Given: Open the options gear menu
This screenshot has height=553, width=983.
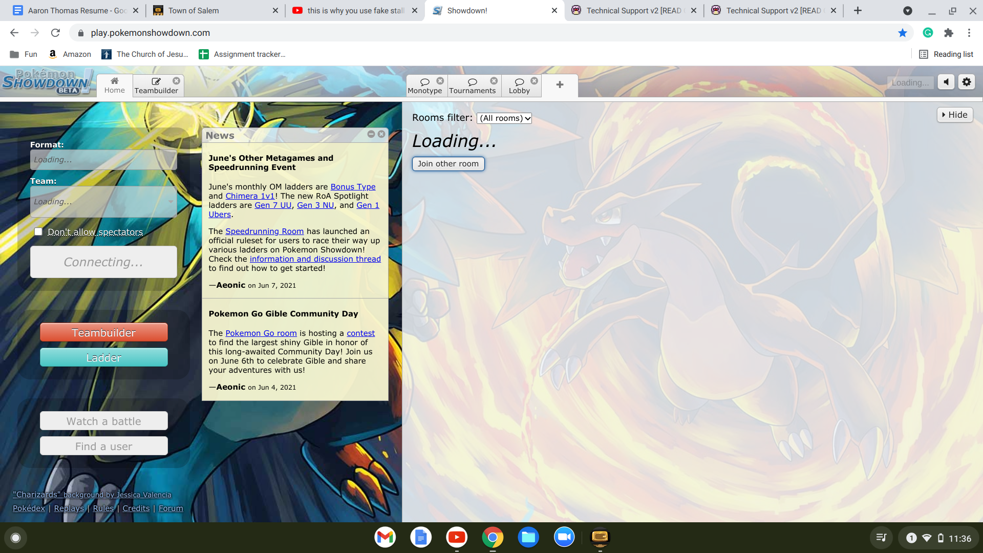Looking at the screenshot, I should (967, 82).
